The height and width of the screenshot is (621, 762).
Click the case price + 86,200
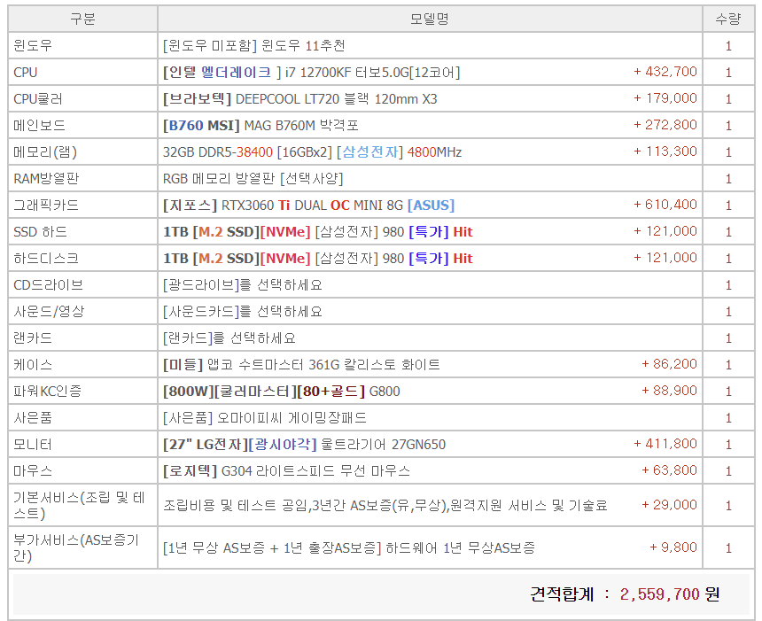669,363
